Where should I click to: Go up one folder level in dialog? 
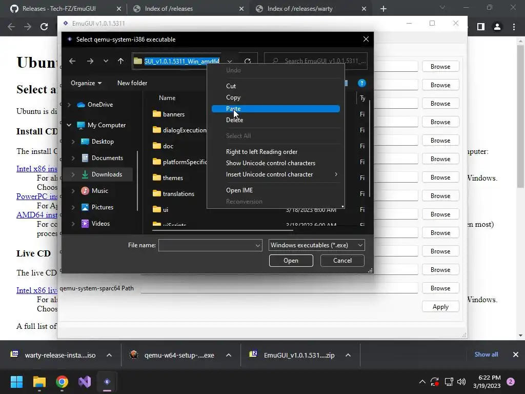tap(120, 61)
